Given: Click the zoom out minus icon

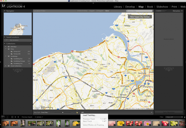Looking at the screenshot, I should click(x=53, y=112).
